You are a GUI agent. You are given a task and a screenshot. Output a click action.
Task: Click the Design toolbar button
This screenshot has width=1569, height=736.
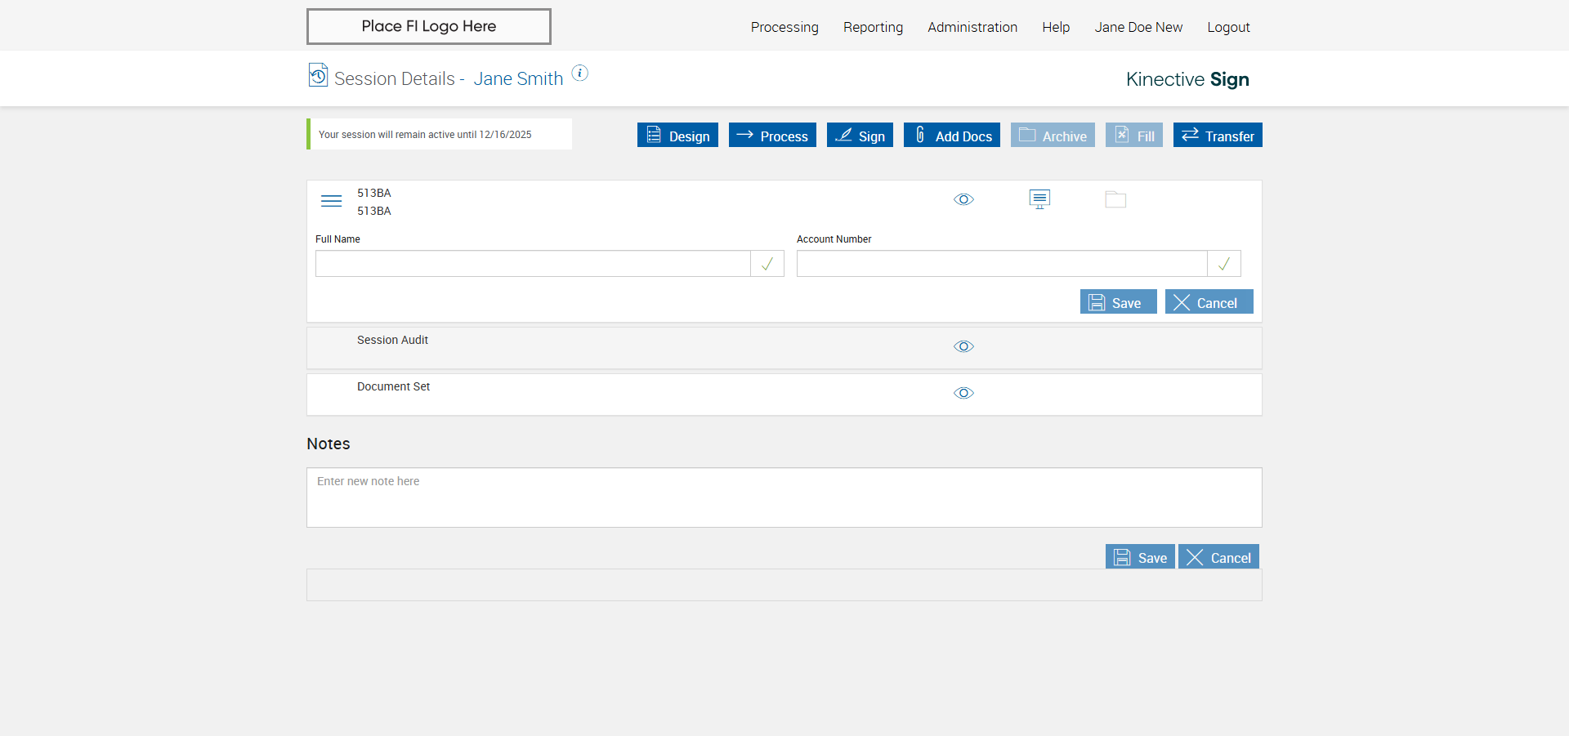[x=677, y=136]
